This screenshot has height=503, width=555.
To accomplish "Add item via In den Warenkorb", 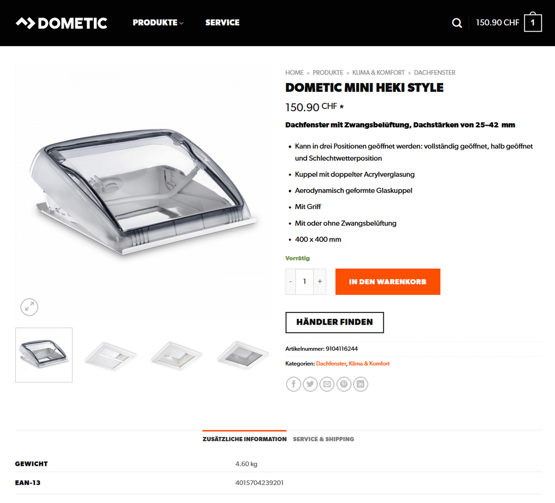I will pyautogui.click(x=388, y=282).
